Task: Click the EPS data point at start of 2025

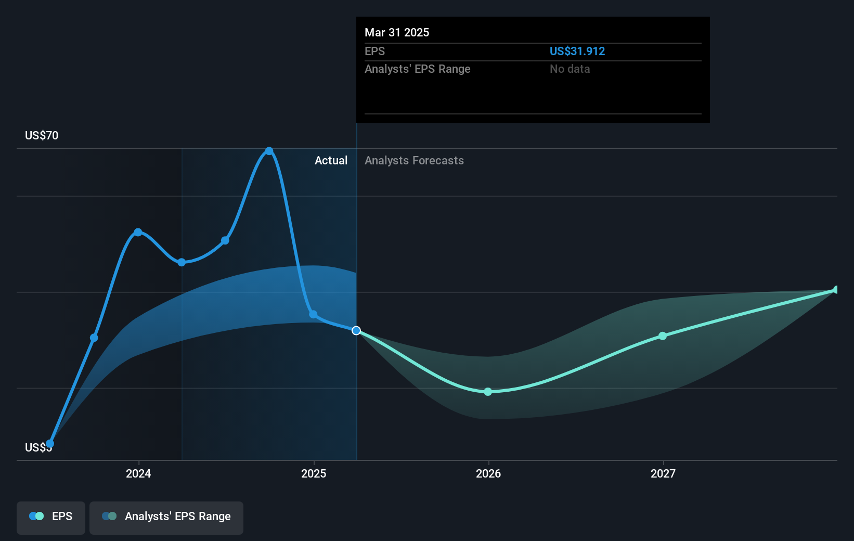Action: [x=313, y=314]
